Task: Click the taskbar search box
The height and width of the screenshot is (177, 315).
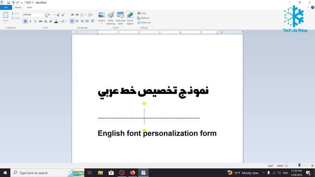Action: [x=47, y=173]
